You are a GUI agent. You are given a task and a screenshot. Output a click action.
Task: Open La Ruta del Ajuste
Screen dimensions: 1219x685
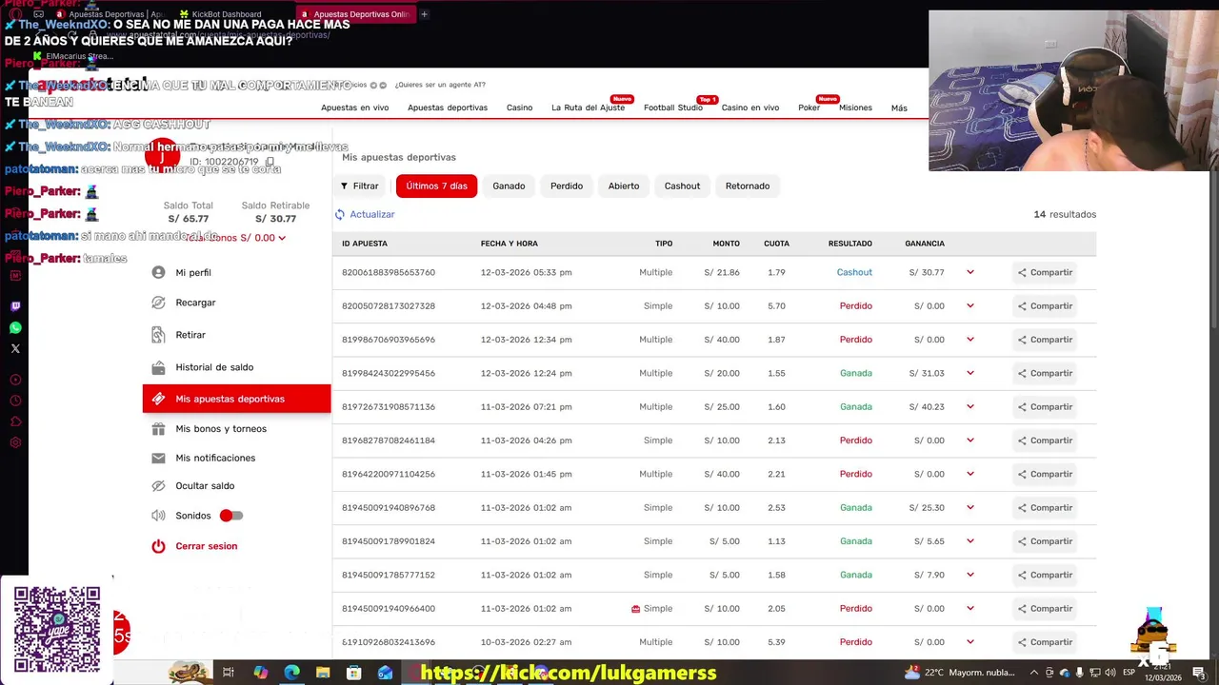click(x=588, y=108)
